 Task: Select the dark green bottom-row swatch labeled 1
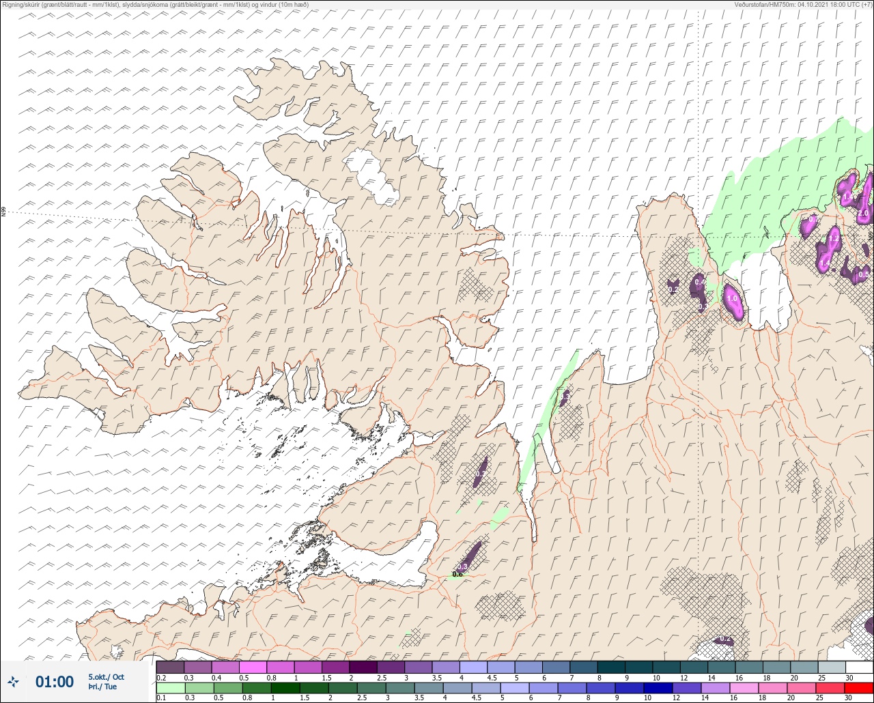[284, 688]
